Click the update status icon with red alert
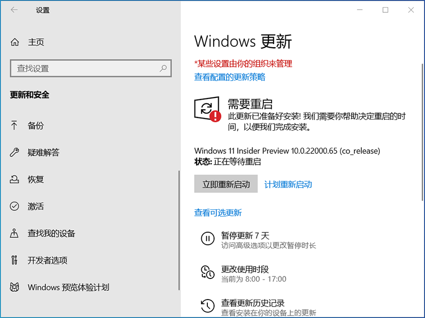This screenshot has width=425, height=318. pyautogui.click(x=207, y=109)
